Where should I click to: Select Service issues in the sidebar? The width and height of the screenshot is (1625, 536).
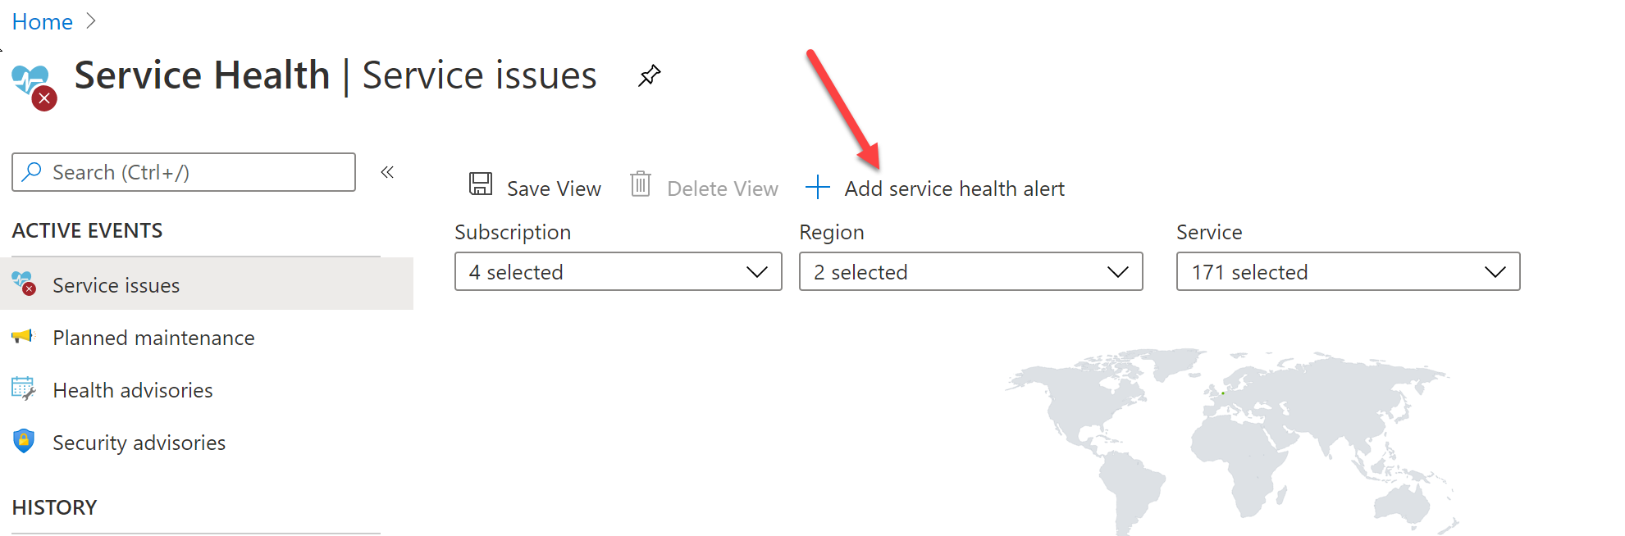pyautogui.click(x=116, y=285)
